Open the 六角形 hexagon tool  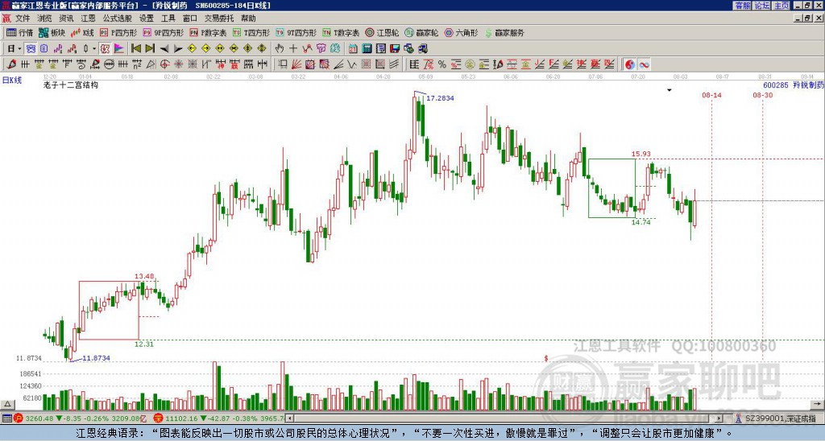(461, 32)
